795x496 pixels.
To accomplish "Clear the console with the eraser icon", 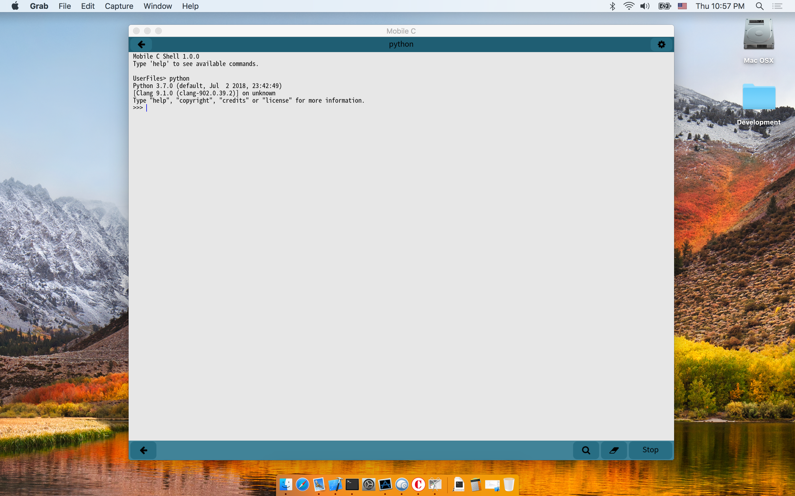I will pyautogui.click(x=614, y=450).
